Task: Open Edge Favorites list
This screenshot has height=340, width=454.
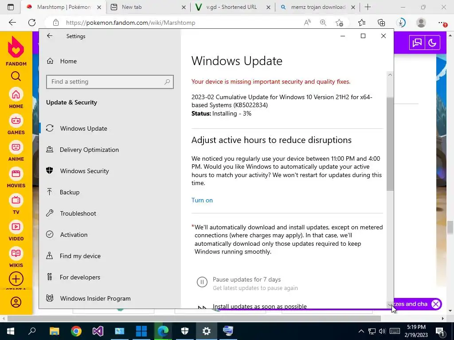Action: pos(362,23)
